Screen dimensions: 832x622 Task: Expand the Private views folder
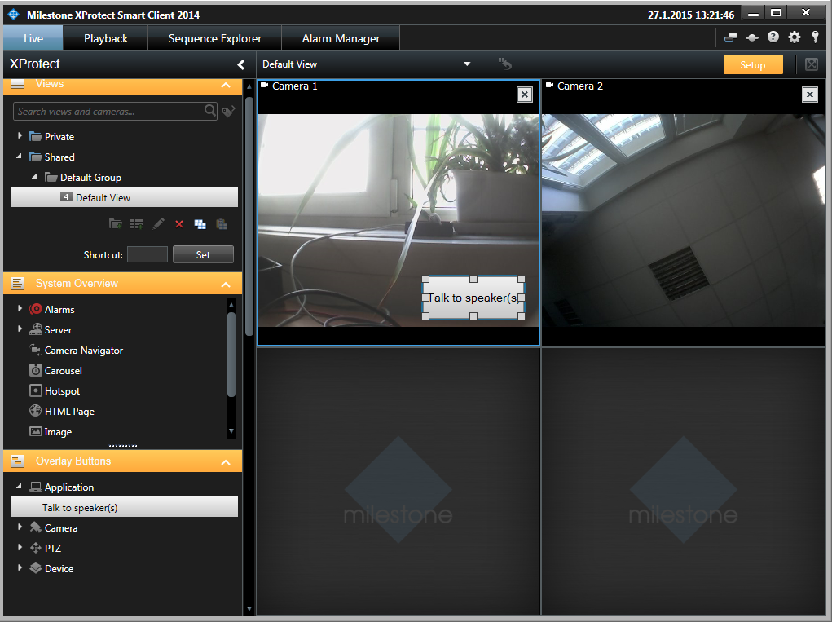20,136
